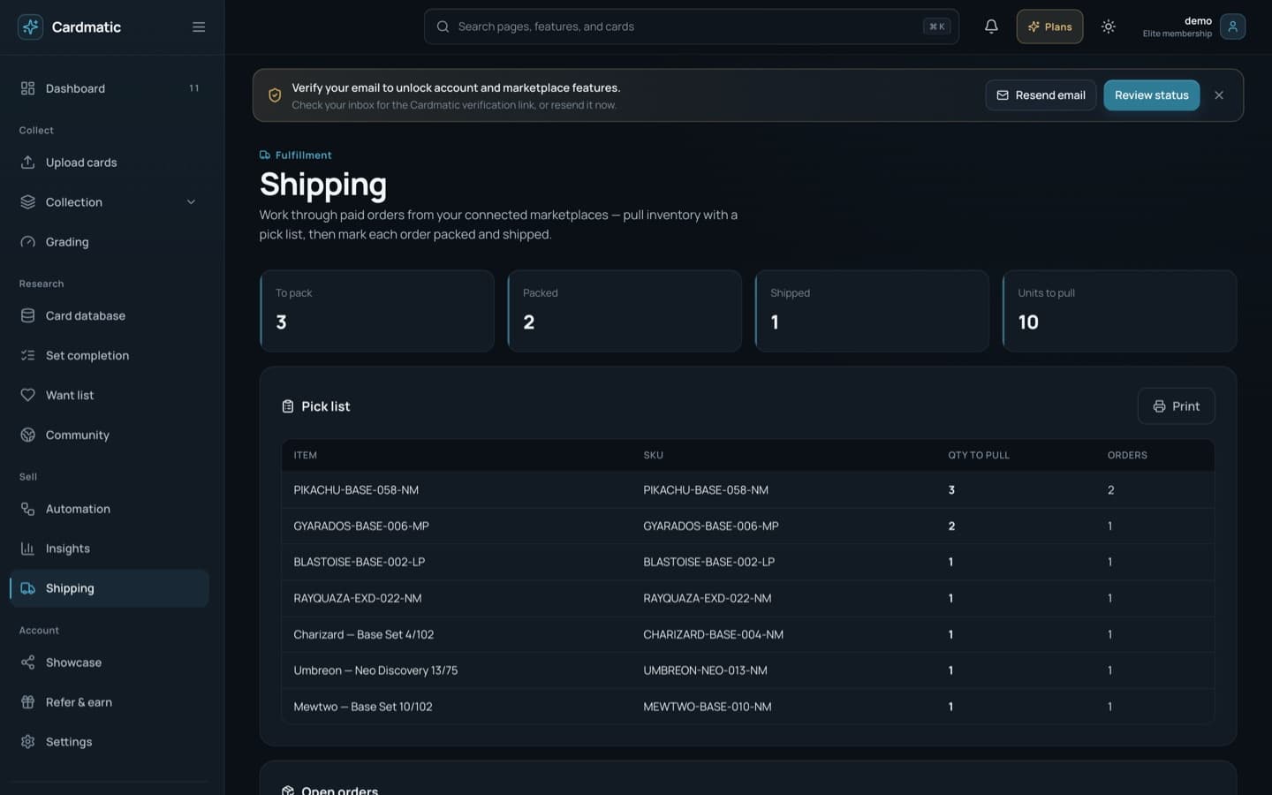Click the Showcase share icon
1272x795 pixels.
click(27, 662)
